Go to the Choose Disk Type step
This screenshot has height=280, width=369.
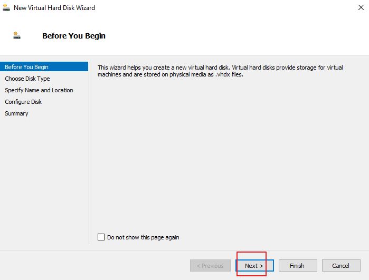[27, 79]
